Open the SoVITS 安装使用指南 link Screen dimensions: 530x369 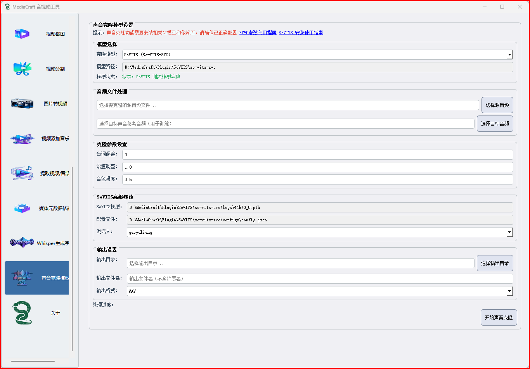click(301, 33)
